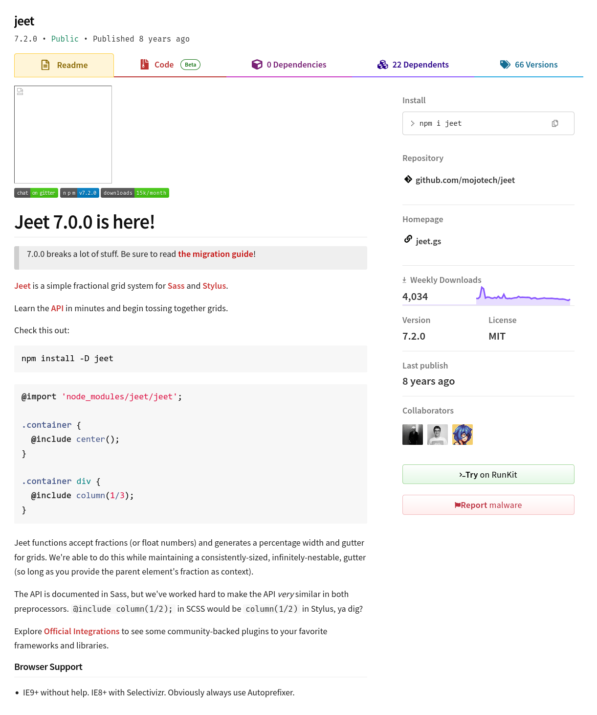Open the blue-haired collaborator avatar
The width and height of the screenshot is (597, 715).
463,435
